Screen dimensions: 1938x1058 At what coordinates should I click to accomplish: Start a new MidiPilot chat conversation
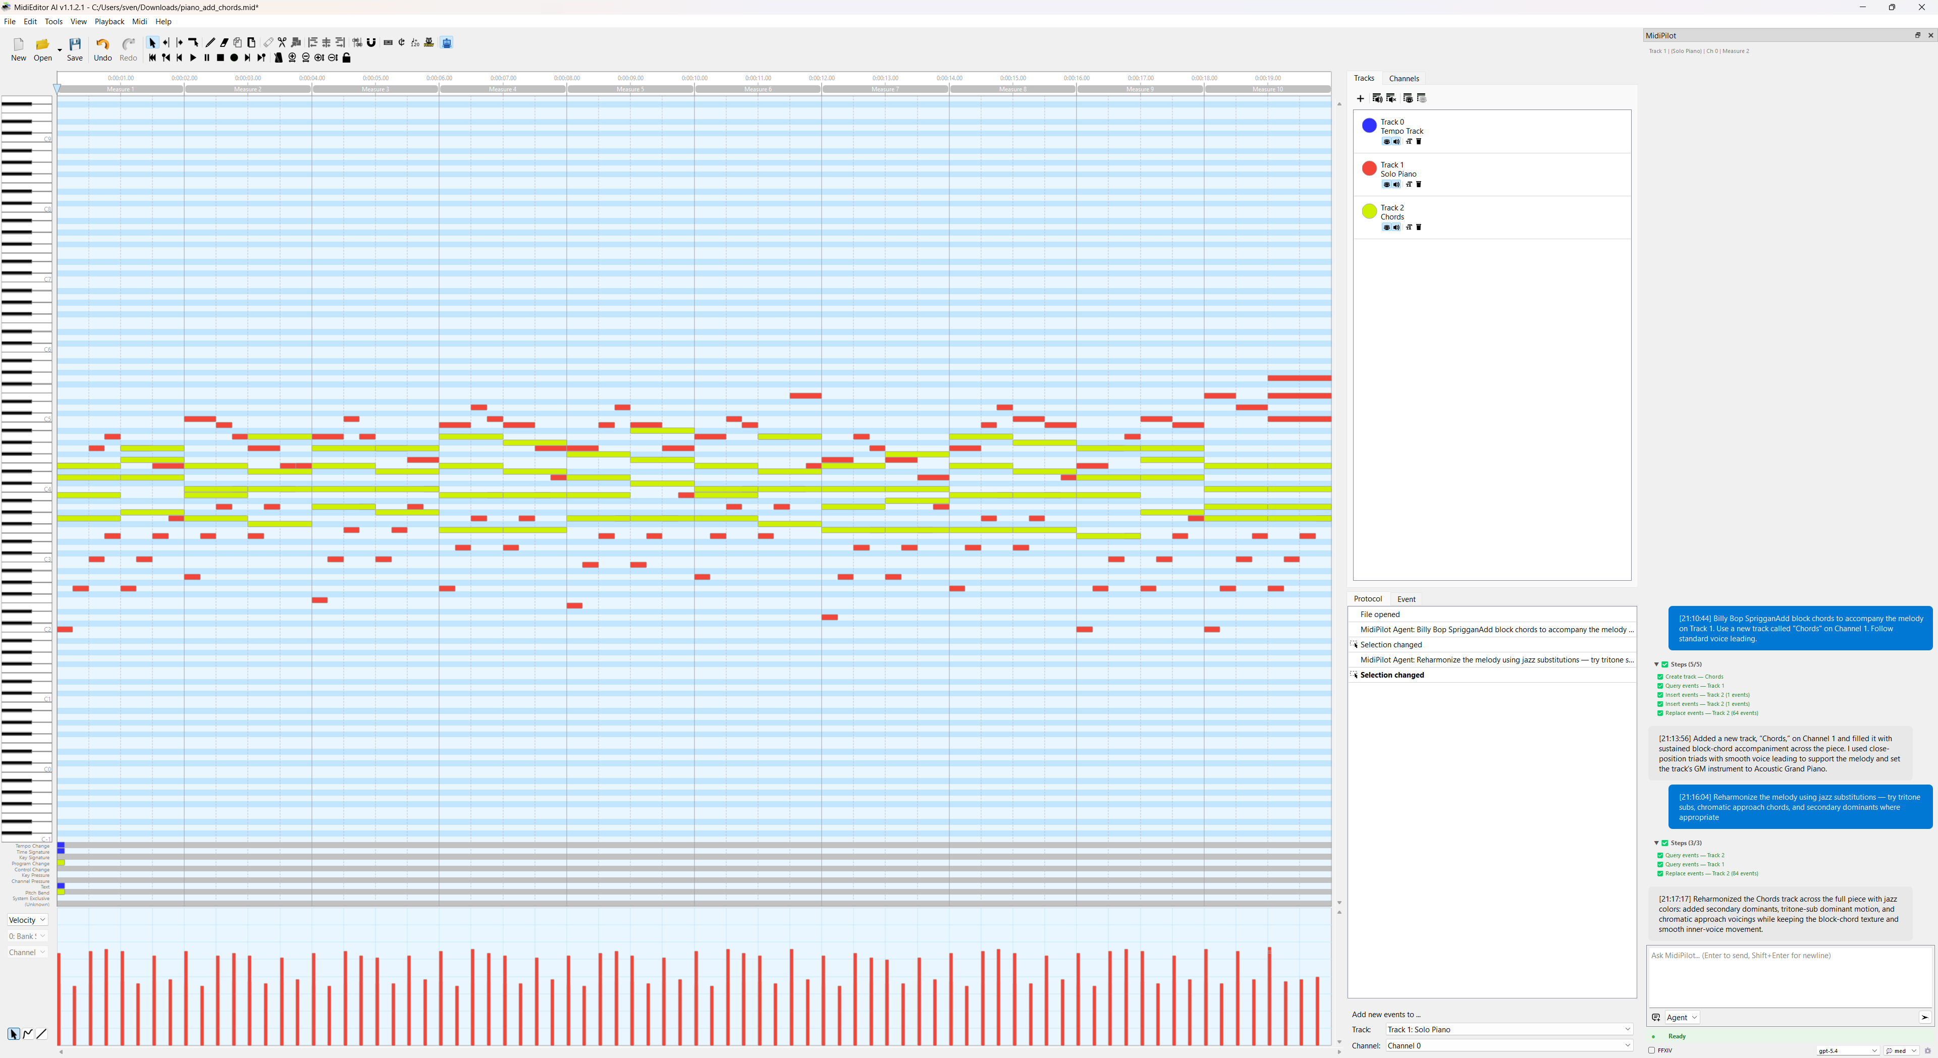tap(1656, 1018)
